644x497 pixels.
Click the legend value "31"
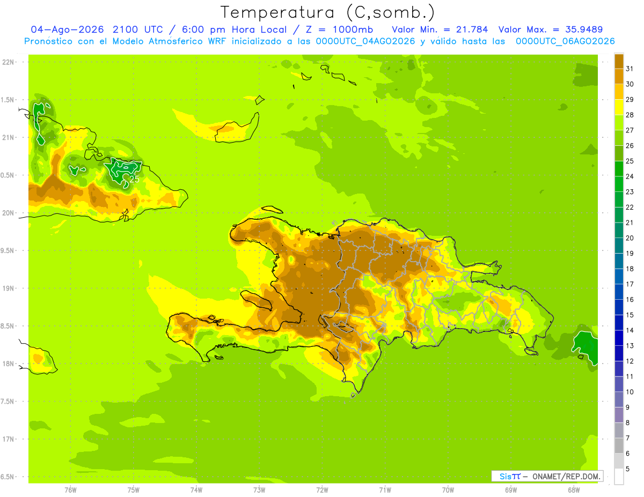point(630,69)
